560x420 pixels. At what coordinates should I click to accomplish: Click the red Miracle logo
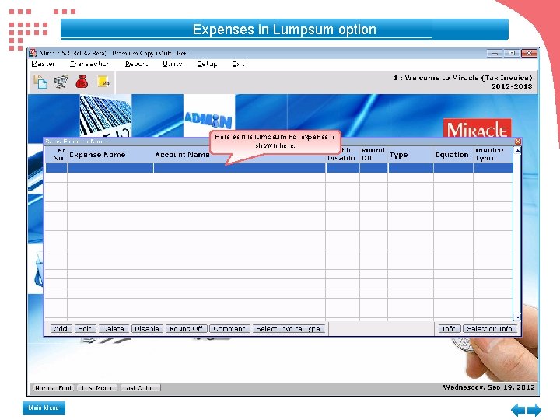tap(477, 128)
